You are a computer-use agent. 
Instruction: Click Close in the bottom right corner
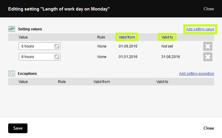(x=209, y=128)
